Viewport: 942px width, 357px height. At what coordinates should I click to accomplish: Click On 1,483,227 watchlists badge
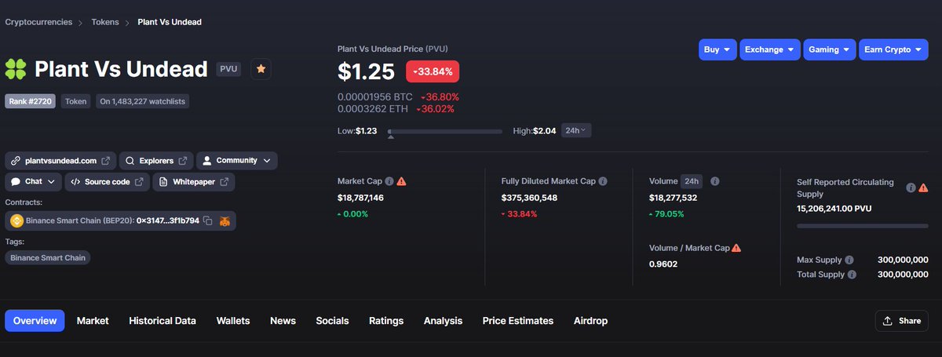point(142,101)
